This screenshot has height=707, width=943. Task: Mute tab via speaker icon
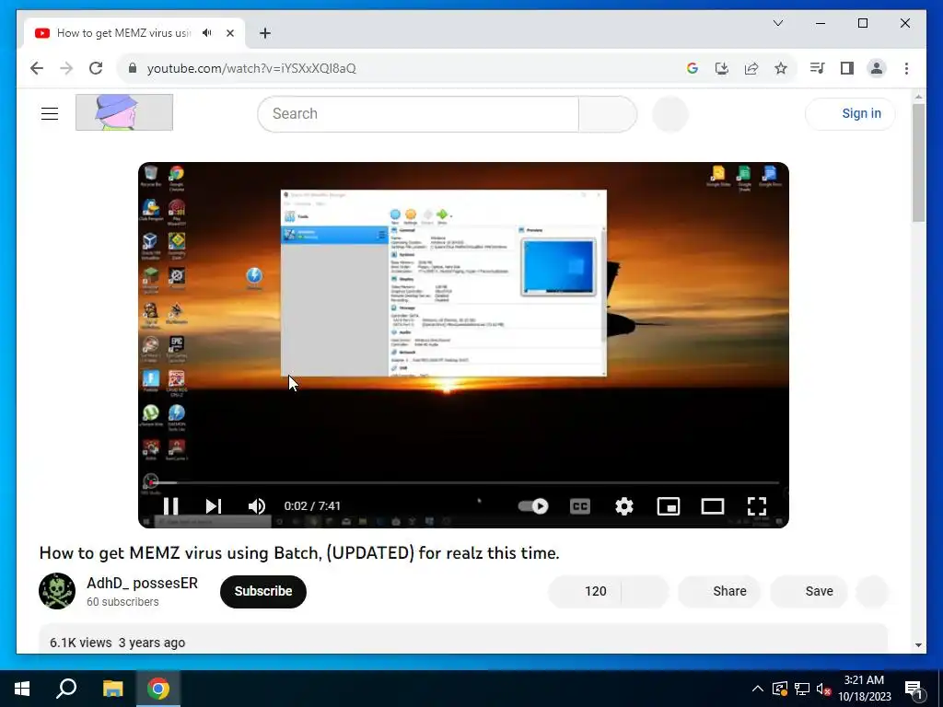(x=207, y=33)
